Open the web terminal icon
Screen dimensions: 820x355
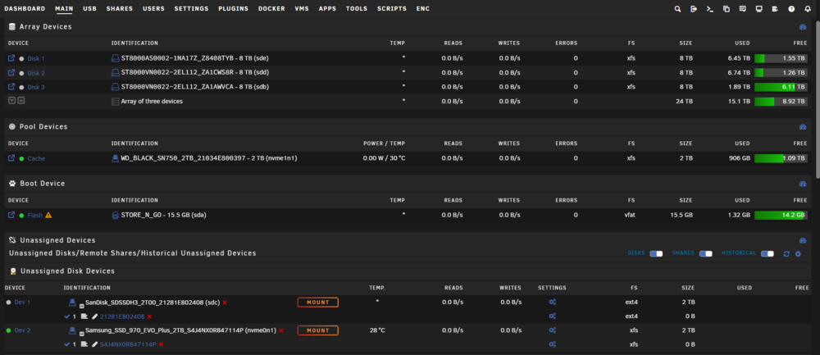click(x=709, y=9)
